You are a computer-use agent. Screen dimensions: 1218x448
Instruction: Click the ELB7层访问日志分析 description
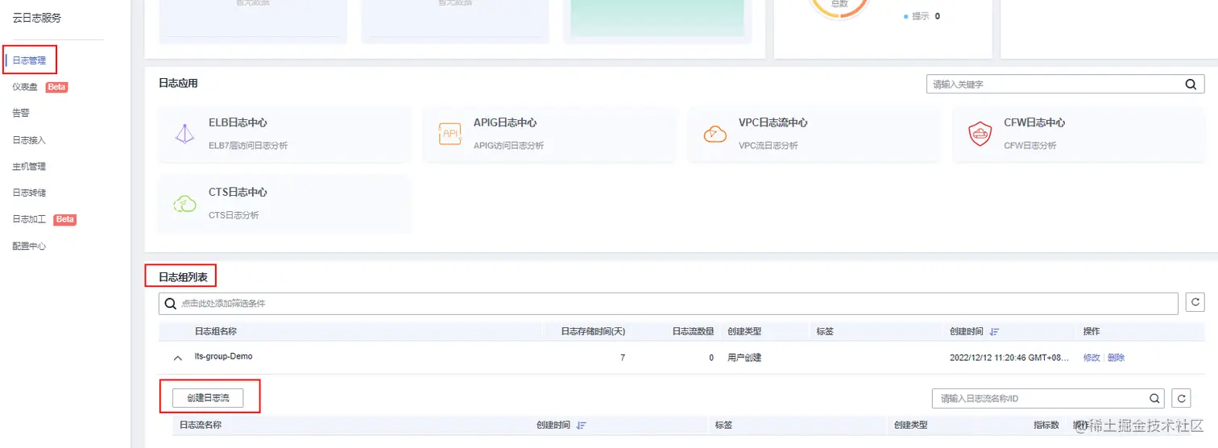click(x=248, y=146)
